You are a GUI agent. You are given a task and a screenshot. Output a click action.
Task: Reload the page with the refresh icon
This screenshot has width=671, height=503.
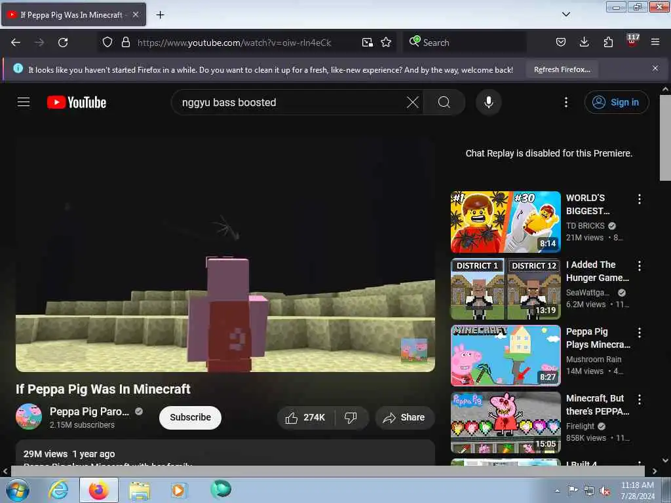(x=63, y=43)
